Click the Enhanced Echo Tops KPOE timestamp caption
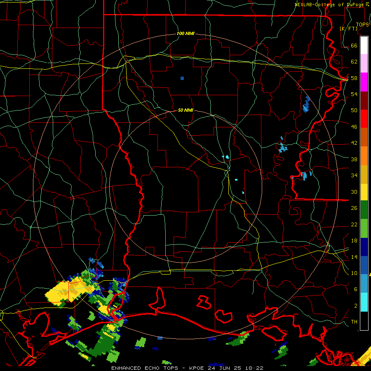The image size is (371, 371). coord(187,368)
